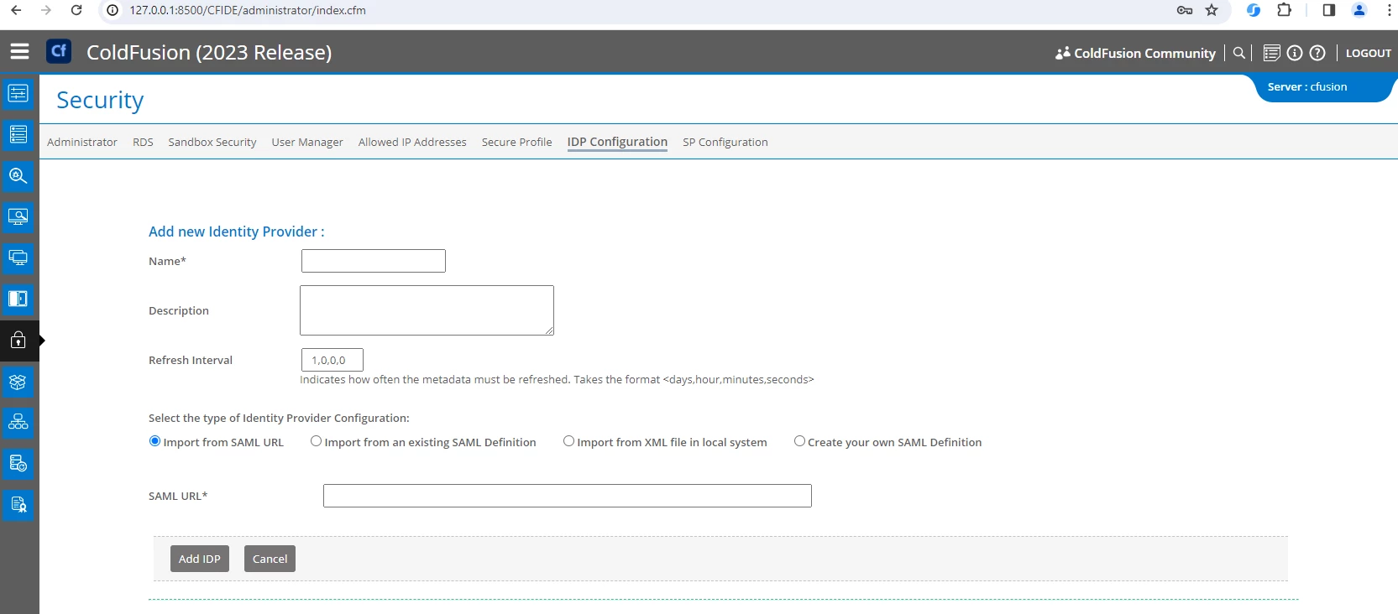Click the system information (i) icon

coord(1295,53)
